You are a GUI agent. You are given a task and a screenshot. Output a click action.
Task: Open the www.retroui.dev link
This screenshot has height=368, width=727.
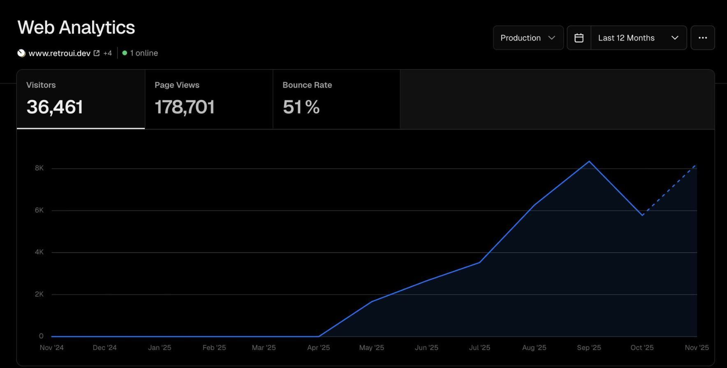(x=60, y=53)
